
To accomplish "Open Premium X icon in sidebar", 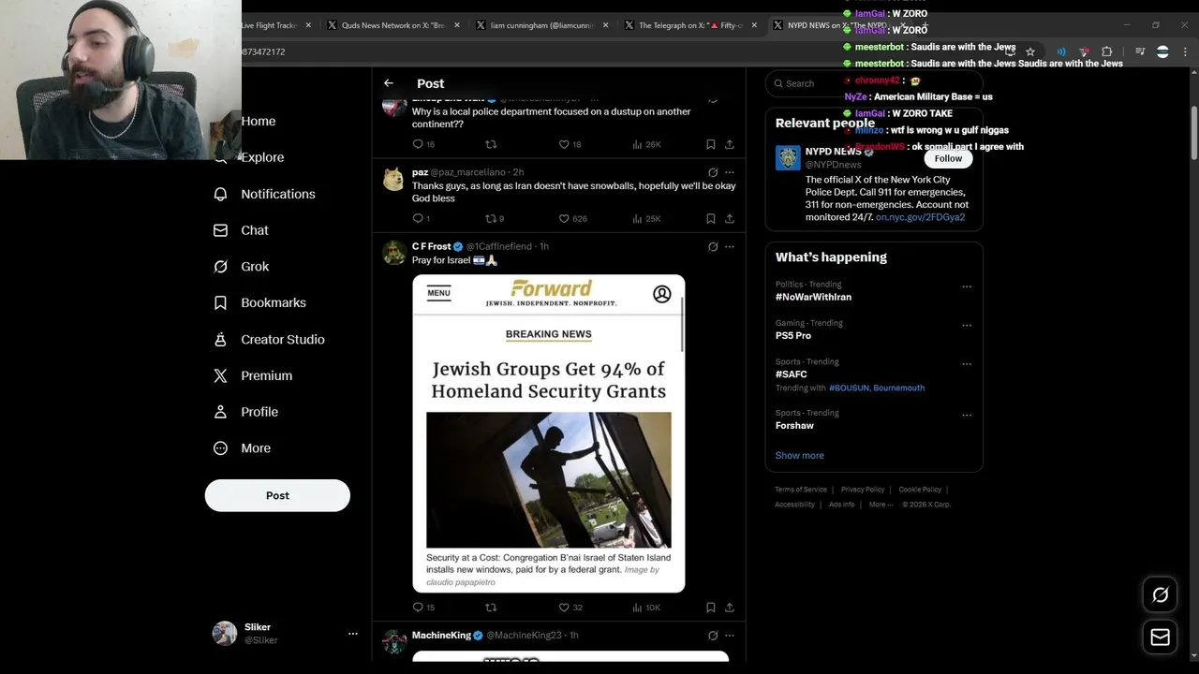I will 220,375.
